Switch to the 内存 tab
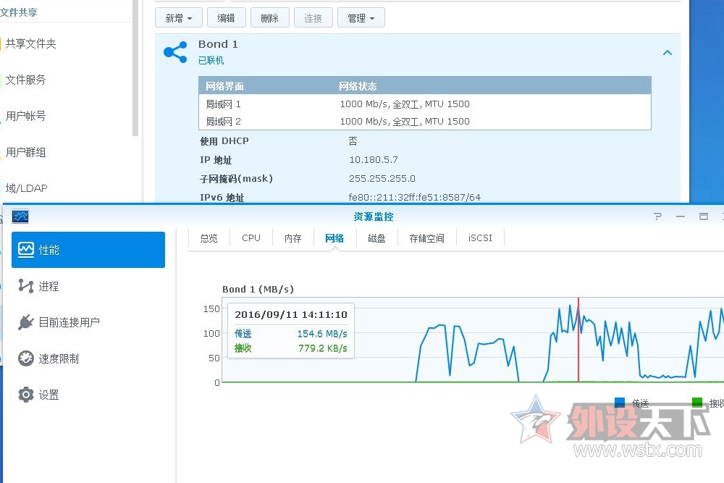 click(x=292, y=238)
